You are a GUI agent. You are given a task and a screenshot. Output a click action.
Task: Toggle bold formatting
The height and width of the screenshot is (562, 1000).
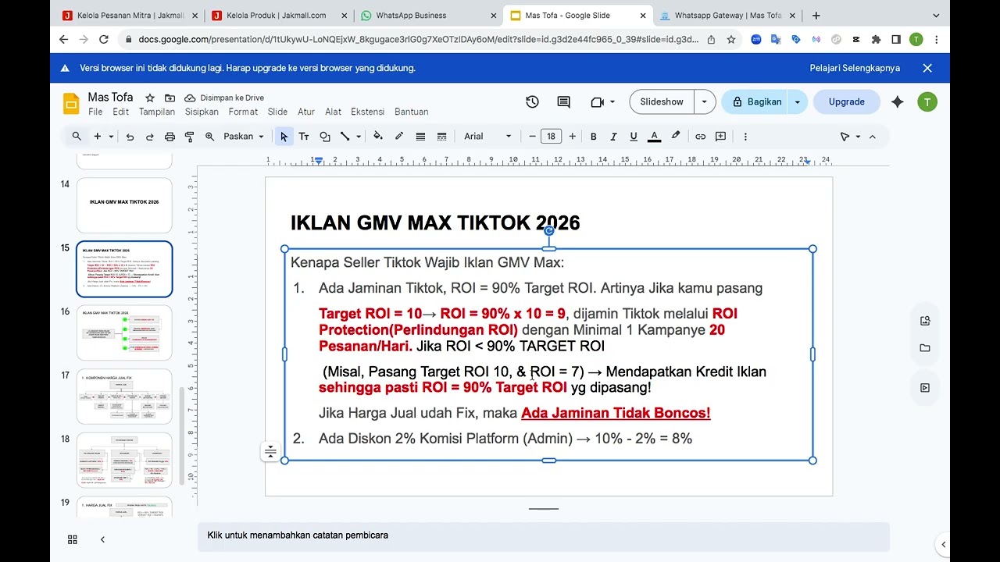(593, 137)
